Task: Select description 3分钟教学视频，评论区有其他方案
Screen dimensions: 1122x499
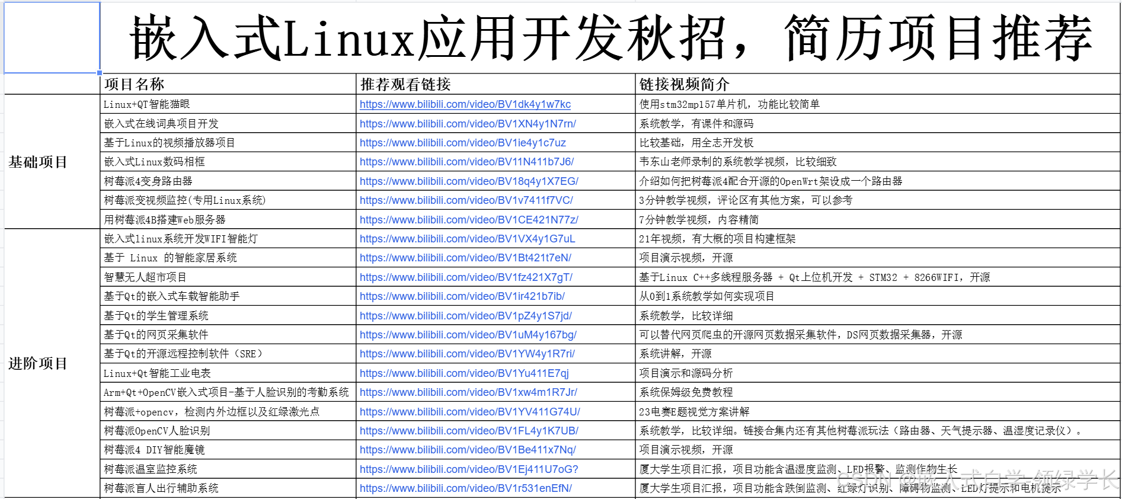Action: pos(877,200)
